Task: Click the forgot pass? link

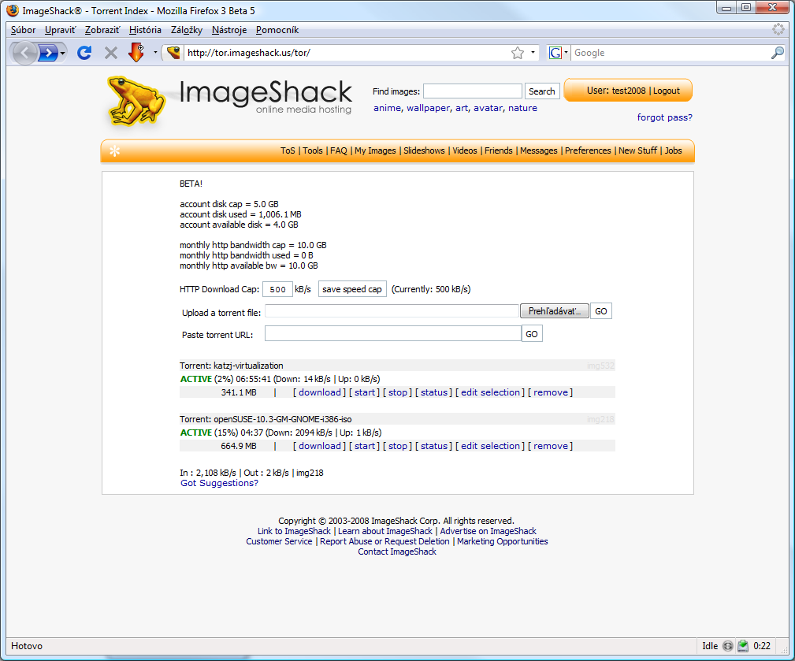Action: pos(664,117)
